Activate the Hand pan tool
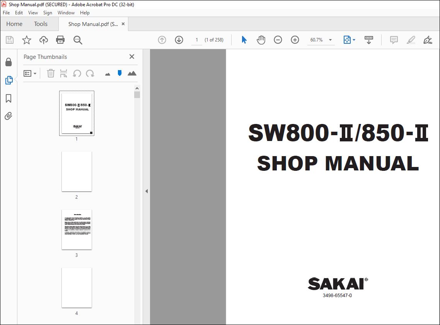This screenshot has height=325, width=440. [x=261, y=40]
